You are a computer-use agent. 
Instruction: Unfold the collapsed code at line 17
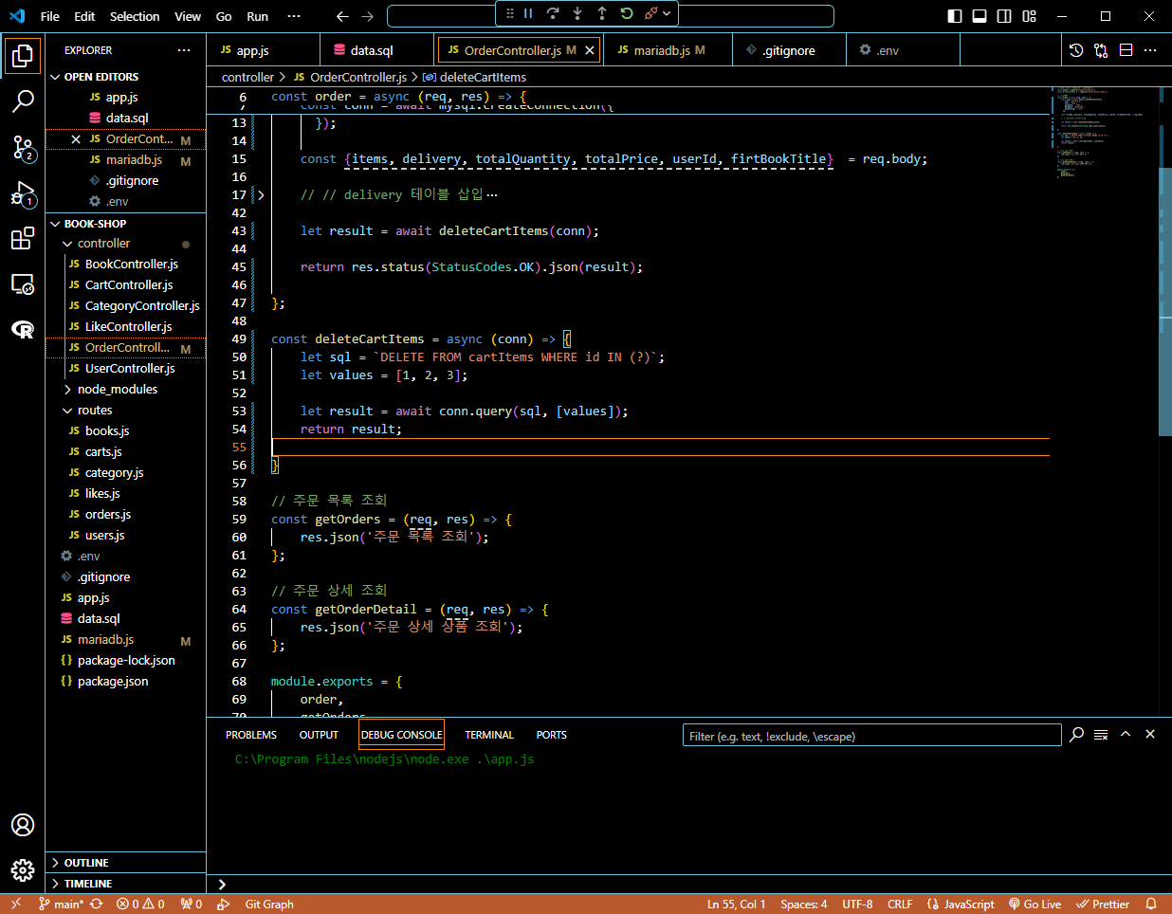pos(261,194)
